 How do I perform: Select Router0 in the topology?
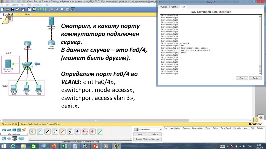[28, 44]
